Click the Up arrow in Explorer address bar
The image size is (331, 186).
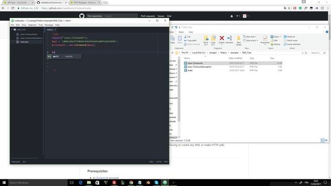click(172, 53)
